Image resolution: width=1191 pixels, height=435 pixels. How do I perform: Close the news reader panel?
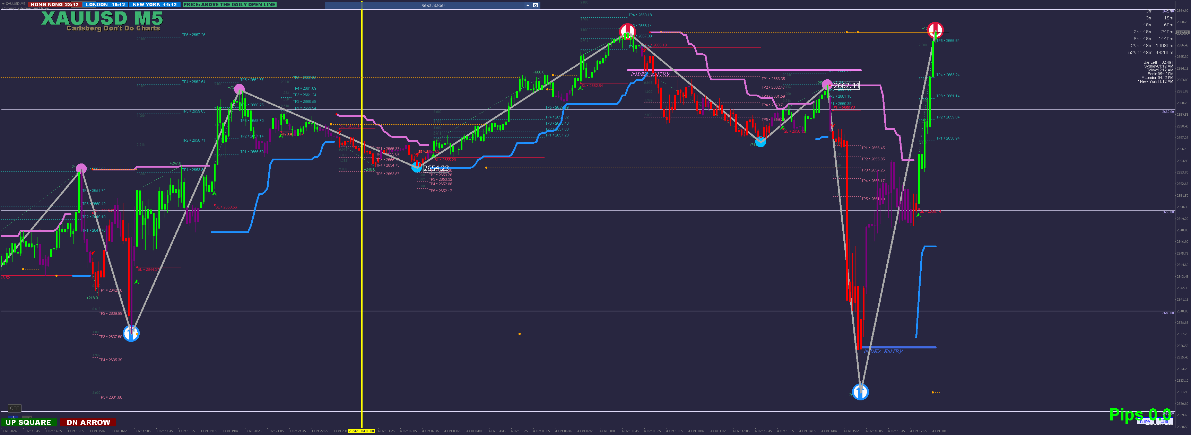pyautogui.click(x=536, y=5)
